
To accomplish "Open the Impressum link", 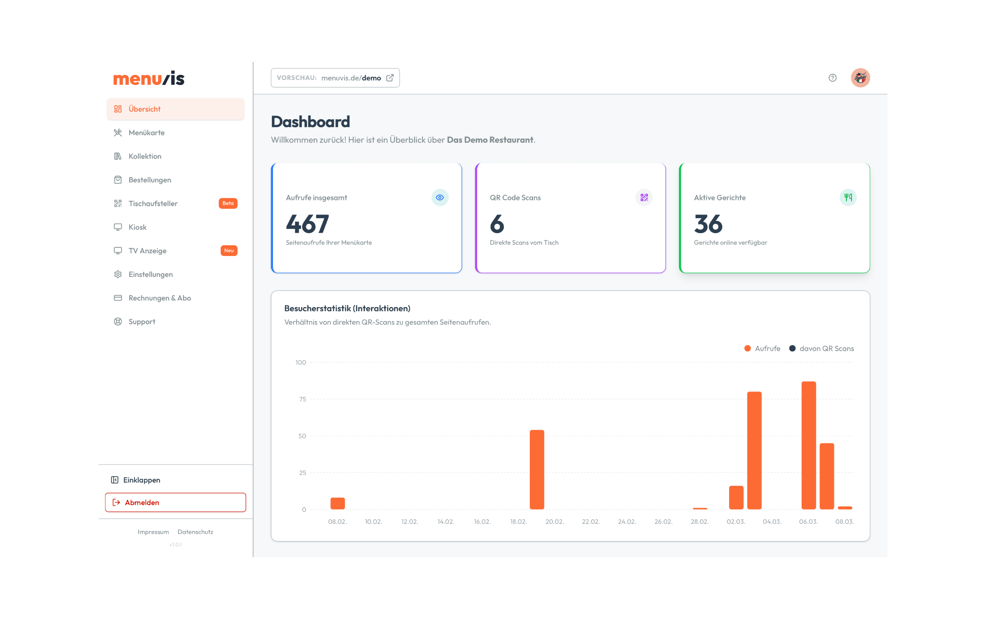I will coord(153,532).
